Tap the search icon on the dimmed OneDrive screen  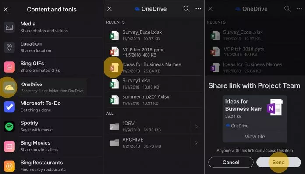tap(287, 9)
